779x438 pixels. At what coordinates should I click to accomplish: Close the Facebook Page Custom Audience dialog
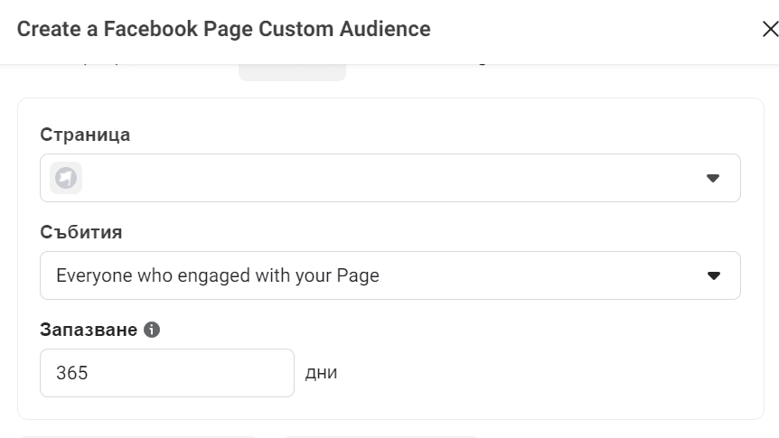click(769, 30)
